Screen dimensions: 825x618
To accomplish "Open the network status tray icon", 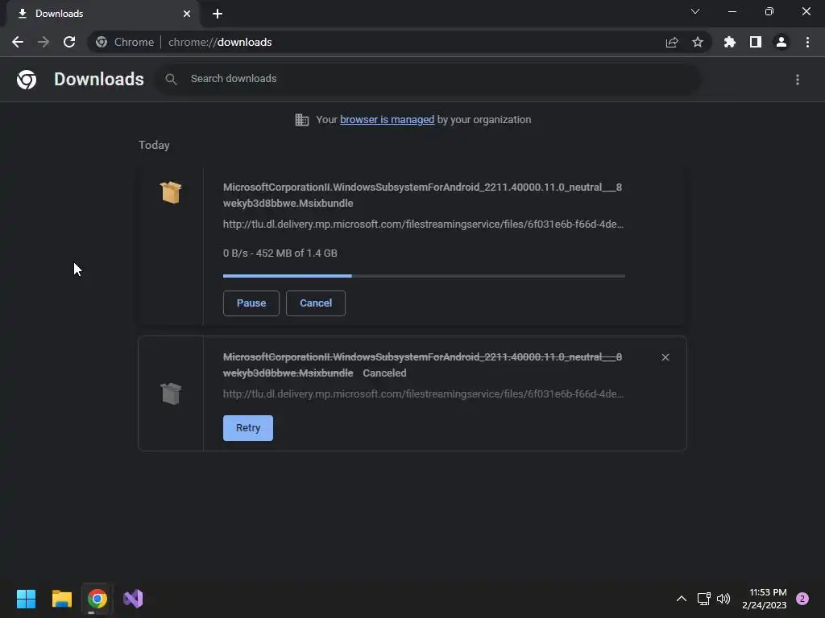I will (703, 599).
